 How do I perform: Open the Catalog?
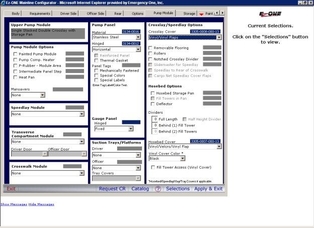pyautogui.click(x=140, y=189)
